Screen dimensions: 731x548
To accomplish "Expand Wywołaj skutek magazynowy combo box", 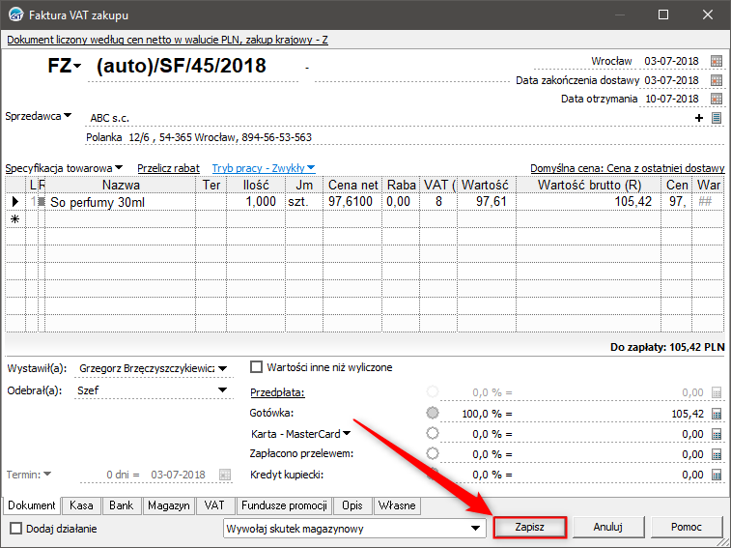I will click(475, 529).
